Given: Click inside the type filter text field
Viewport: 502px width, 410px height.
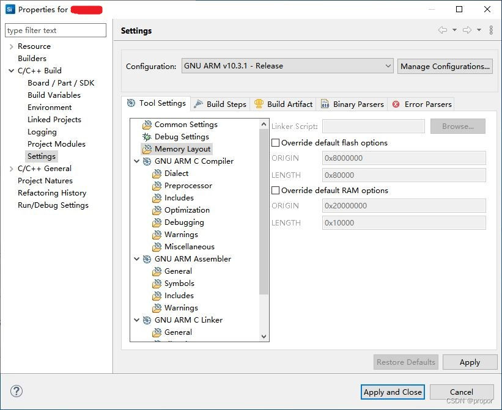Looking at the screenshot, I should coord(55,30).
